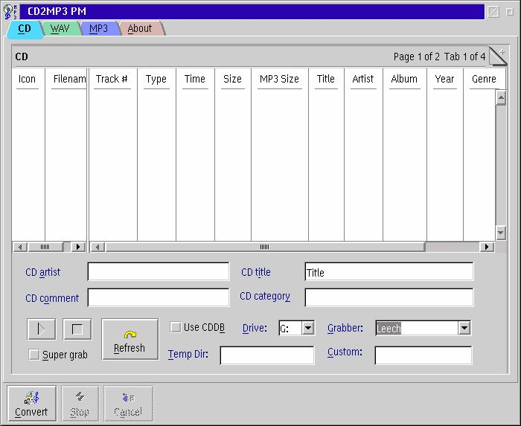Image resolution: width=521 pixels, height=426 pixels.
Task: Click the Track # column header
Action: pyautogui.click(x=112, y=79)
